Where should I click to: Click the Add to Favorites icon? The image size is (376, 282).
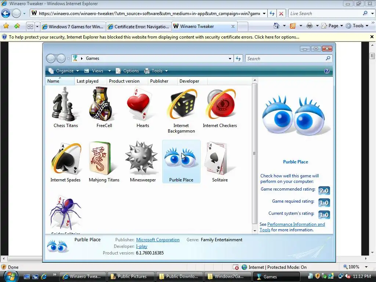point(17,26)
